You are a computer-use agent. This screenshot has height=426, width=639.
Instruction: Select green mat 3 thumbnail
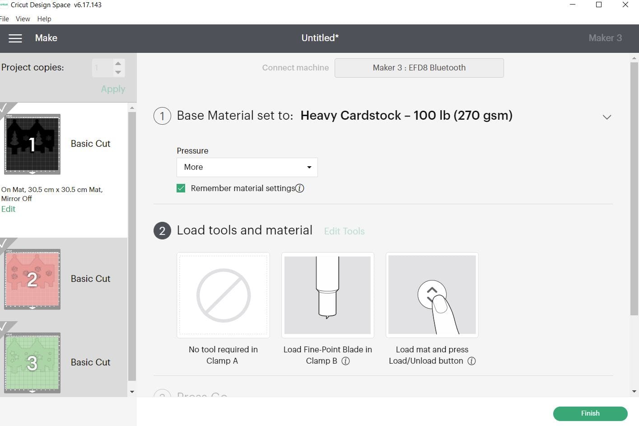point(32,363)
